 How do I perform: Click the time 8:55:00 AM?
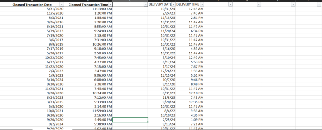pyautogui.click(x=88, y=27)
